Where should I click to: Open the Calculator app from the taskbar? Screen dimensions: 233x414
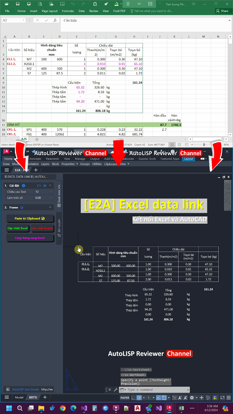tap(94, 408)
